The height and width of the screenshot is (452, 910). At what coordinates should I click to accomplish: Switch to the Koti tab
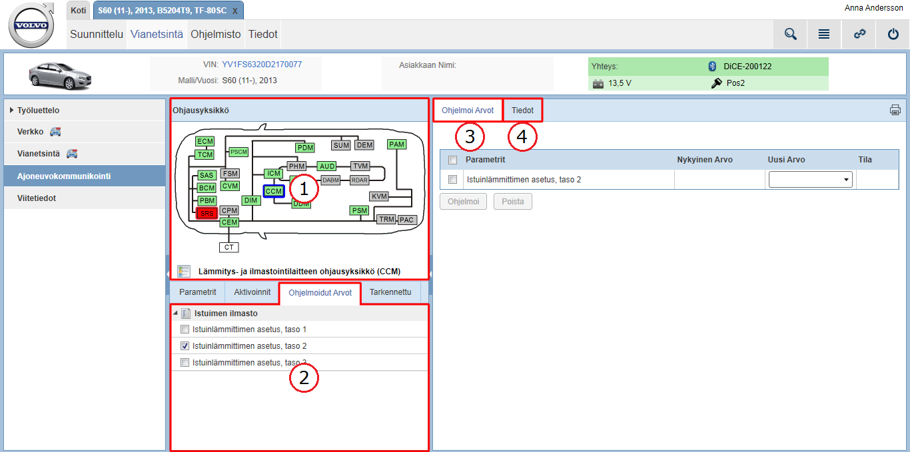(78, 10)
